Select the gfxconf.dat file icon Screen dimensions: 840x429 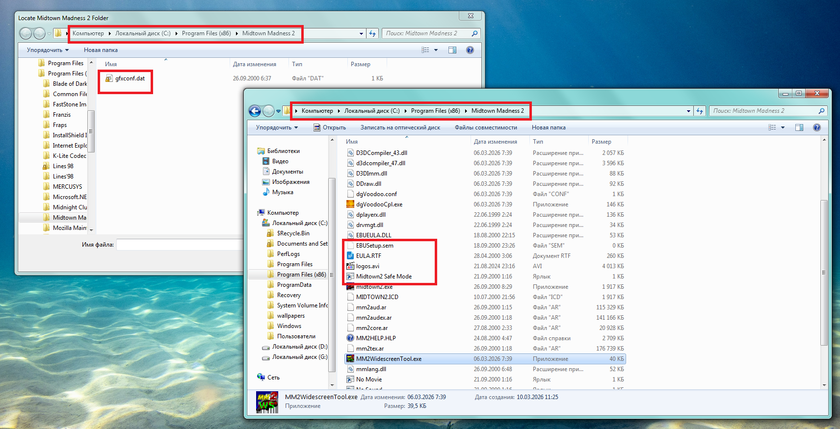(109, 78)
